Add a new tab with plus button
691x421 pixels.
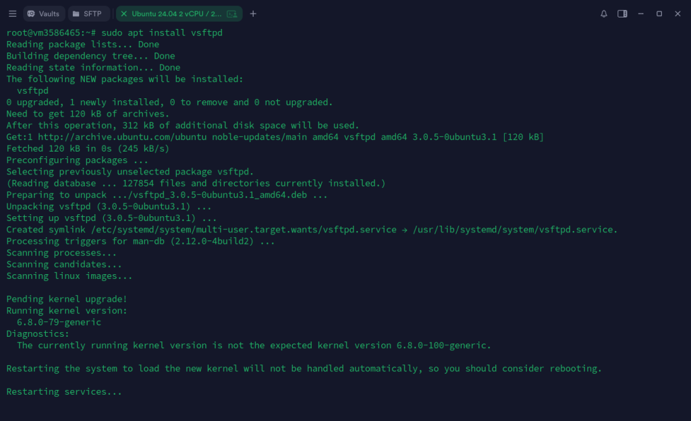click(x=253, y=13)
